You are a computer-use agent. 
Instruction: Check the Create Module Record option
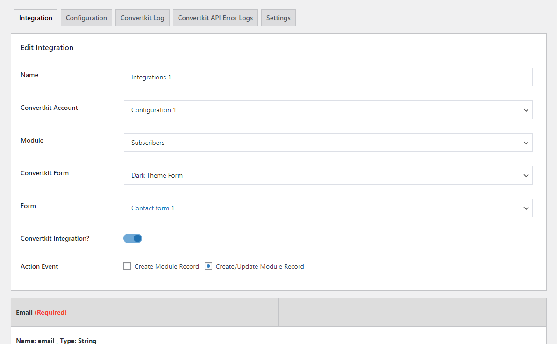[127, 266]
